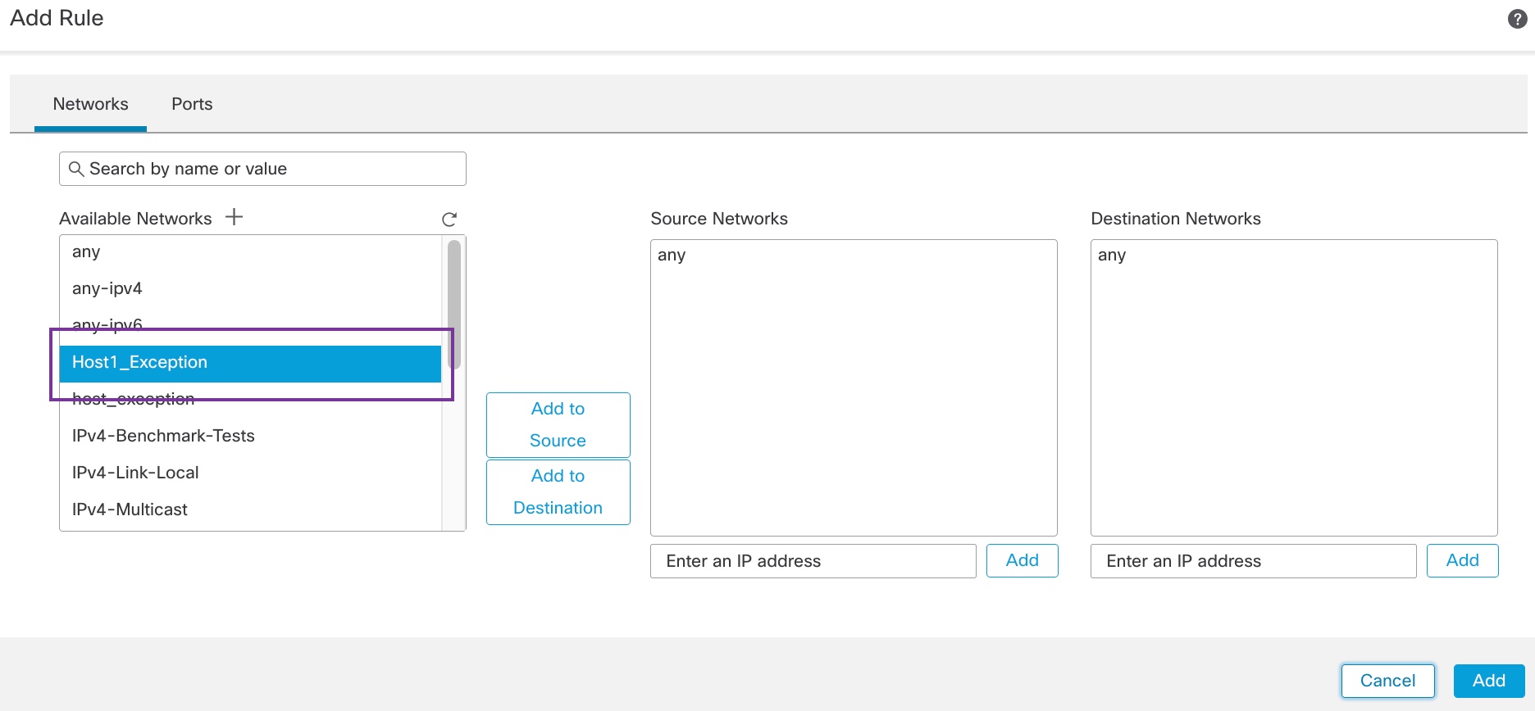Image resolution: width=1535 pixels, height=711 pixels.
Task: Focus the Search by name or value field
Action: 271,169
